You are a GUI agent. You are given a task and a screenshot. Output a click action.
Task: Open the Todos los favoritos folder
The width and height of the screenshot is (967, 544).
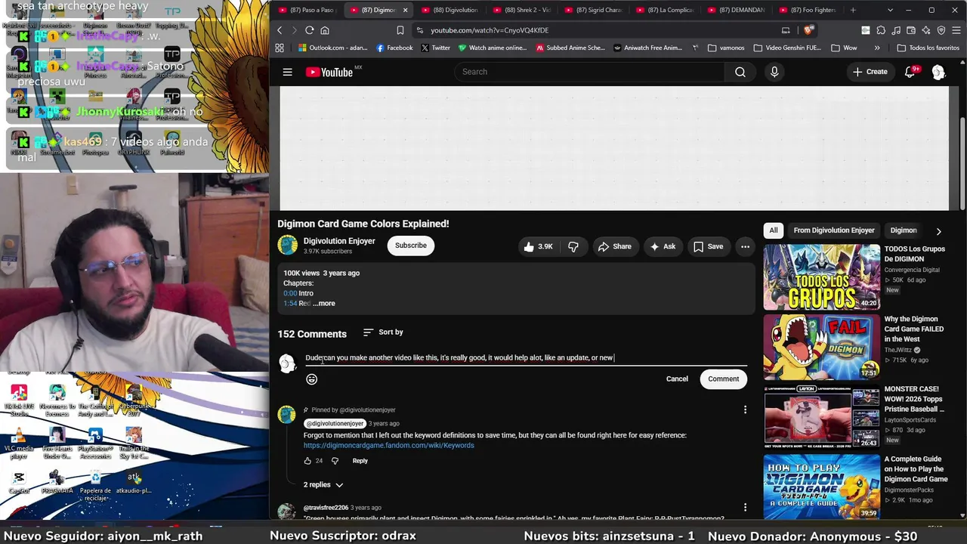(x=928, y=48)
